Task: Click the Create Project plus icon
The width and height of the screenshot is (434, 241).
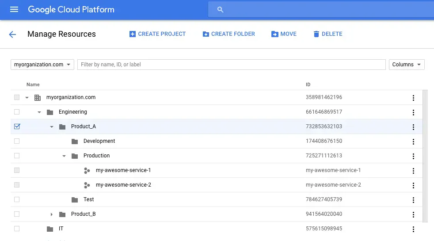Action: pyautogui.click(x=132, y=34)
